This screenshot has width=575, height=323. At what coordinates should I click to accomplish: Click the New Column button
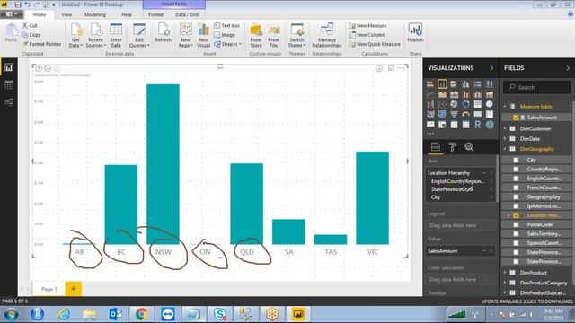coord(367,35)
